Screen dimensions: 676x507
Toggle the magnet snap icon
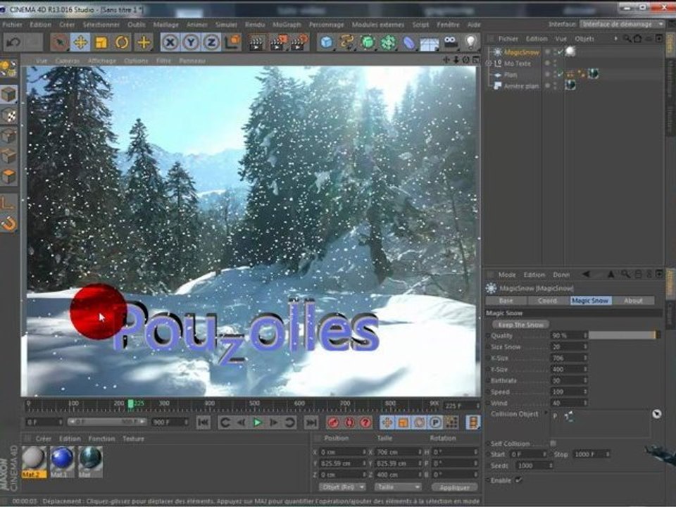pyautogui.click(x=8, y=223)
